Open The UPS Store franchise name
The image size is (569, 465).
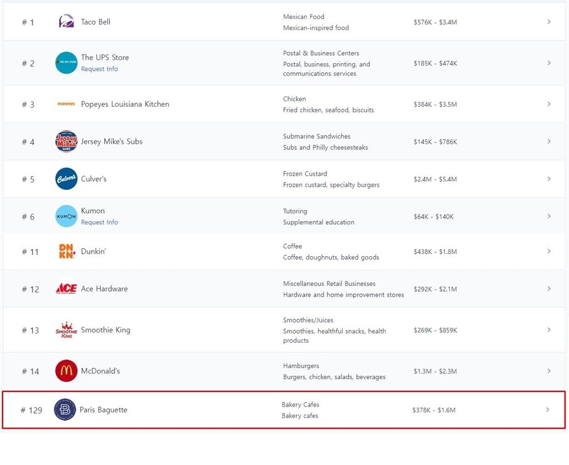[x=105, y=57]
